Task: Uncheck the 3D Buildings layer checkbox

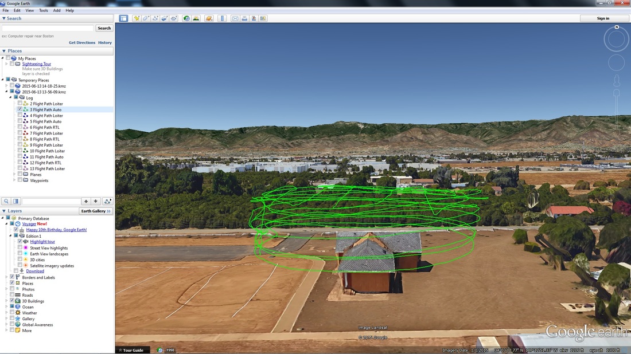Action: (x=12, y=301)
